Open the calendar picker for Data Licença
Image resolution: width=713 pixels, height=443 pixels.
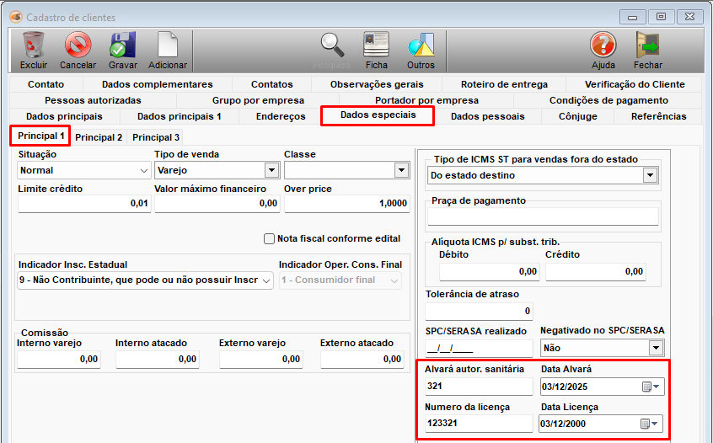(649, 424)
